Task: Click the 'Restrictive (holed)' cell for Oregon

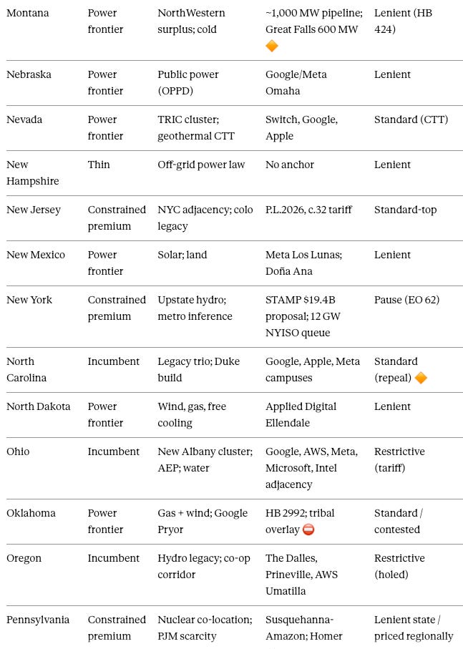Action: click(399, 567)
